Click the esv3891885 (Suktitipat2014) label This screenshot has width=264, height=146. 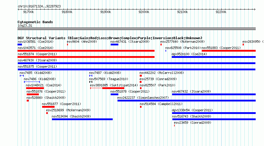coord(114,85)
